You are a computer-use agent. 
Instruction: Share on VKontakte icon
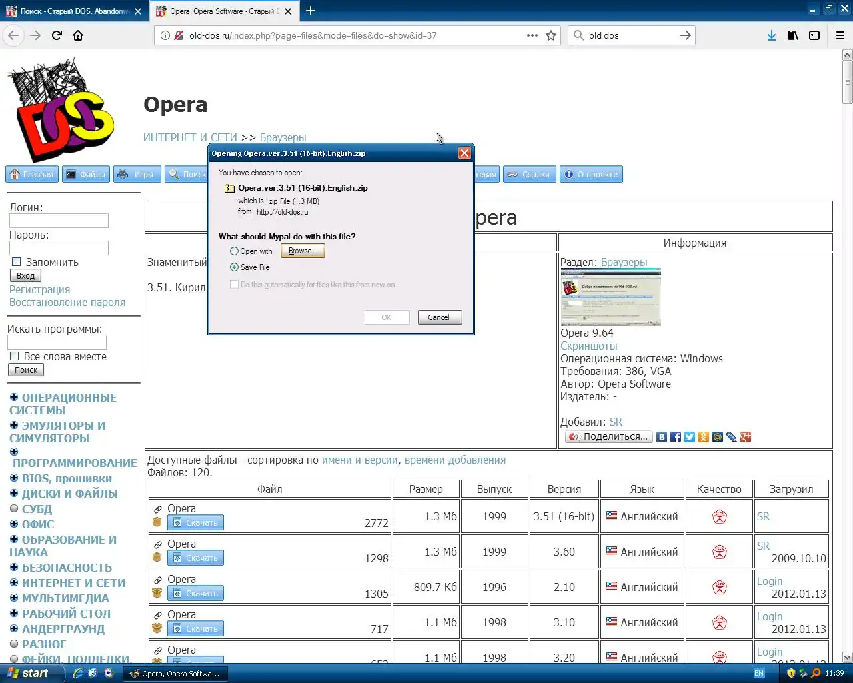662,437
